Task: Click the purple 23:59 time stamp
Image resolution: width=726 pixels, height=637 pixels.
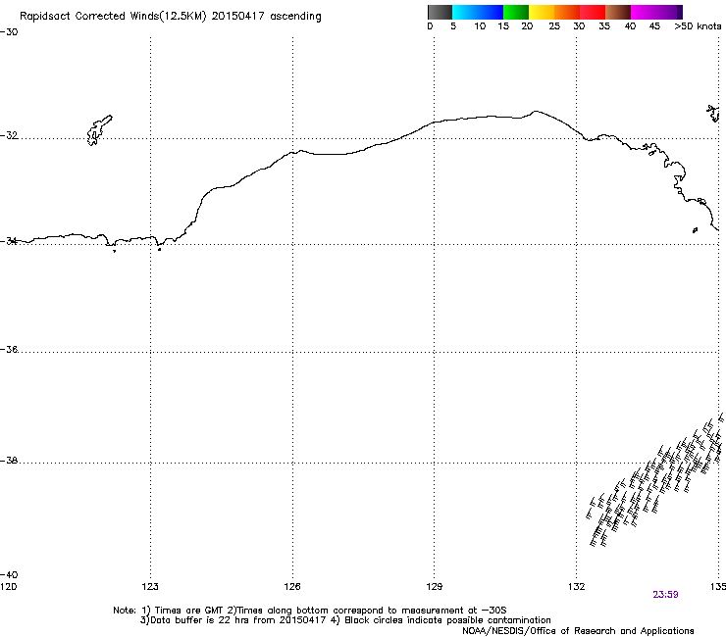Action: [665, 595]
